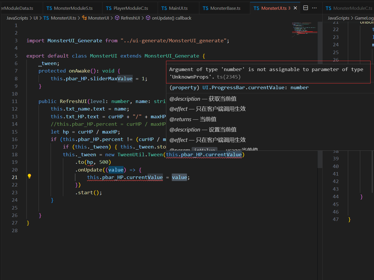Click TweenUtil on line 18
This screenshot has width=374, height=280.
pos(131,155)
